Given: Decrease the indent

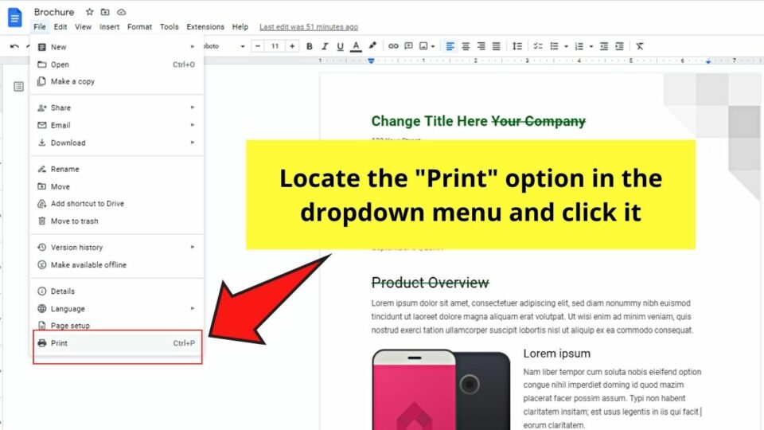Looking at the screenshot, I should coord(604,46).
